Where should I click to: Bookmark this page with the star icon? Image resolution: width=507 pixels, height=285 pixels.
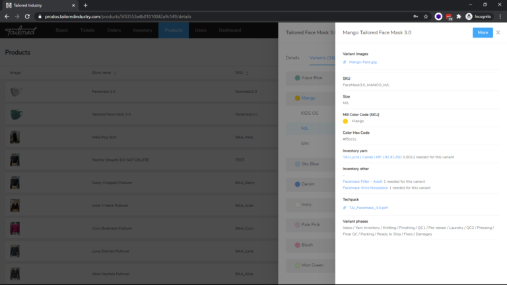point(426,16)
